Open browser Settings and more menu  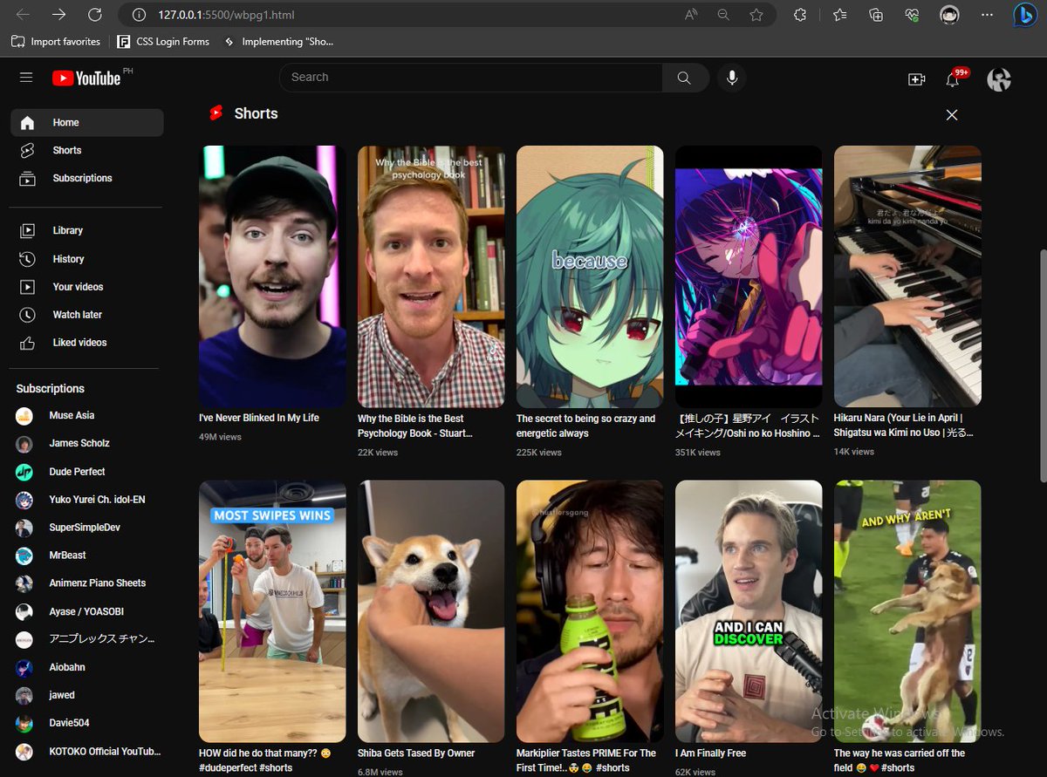[x=987, y=15]
